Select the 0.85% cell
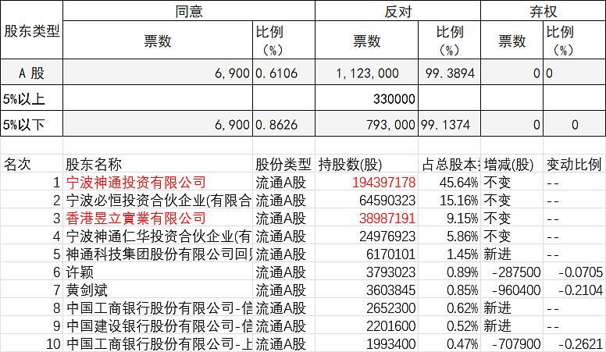 click(x=449, y=290)
